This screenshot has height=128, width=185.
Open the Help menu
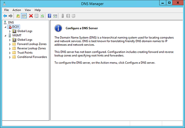(38, 10)
